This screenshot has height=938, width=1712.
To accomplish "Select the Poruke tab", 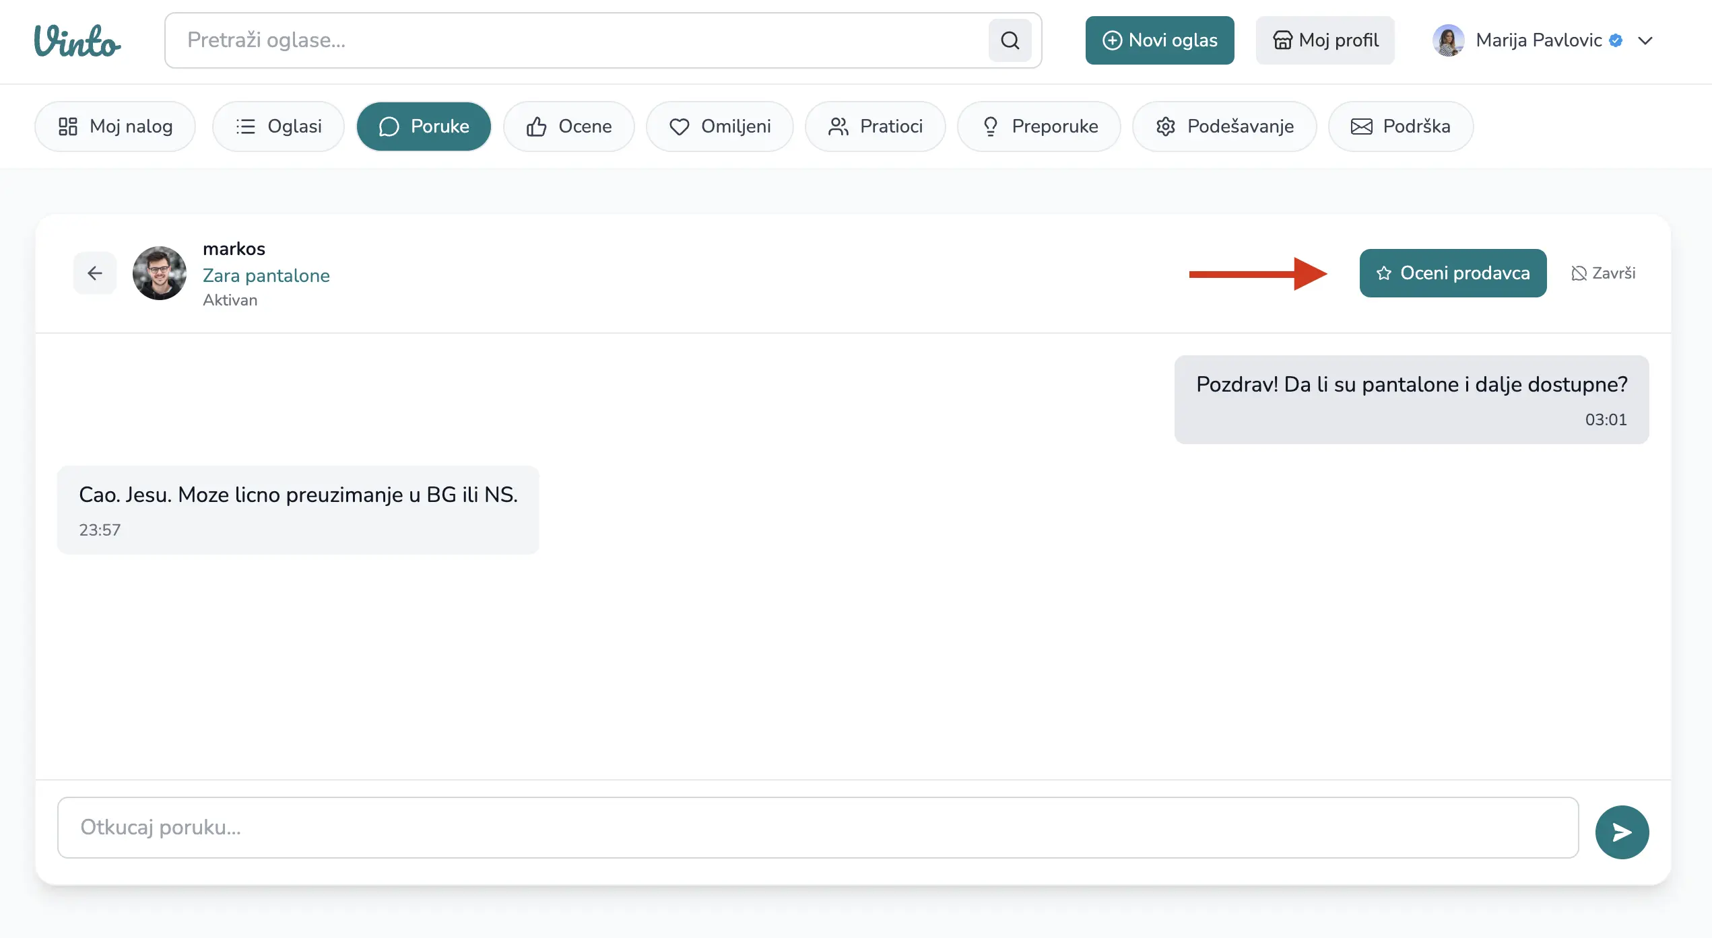I will pyautogui.click(x=424, y=127).
